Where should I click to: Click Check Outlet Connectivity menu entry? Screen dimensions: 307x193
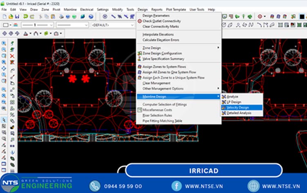161,21
